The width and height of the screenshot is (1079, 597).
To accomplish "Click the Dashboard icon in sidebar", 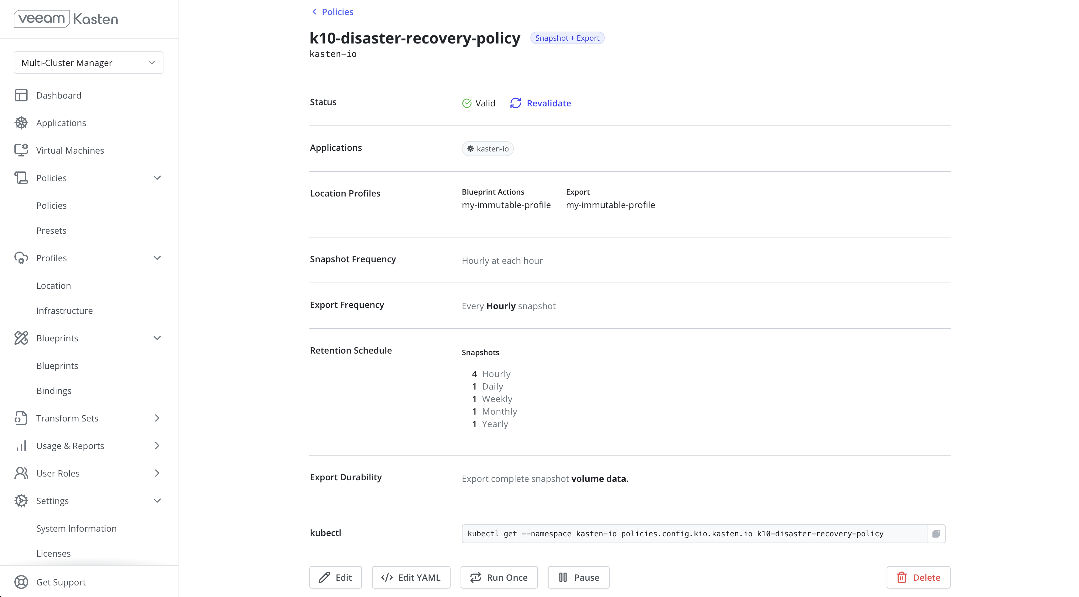I will click(21, 95).
